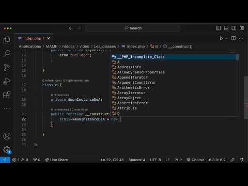
Task: Select PHP version 8.3.0: 8.2
Action: click(x=217, y=160)
